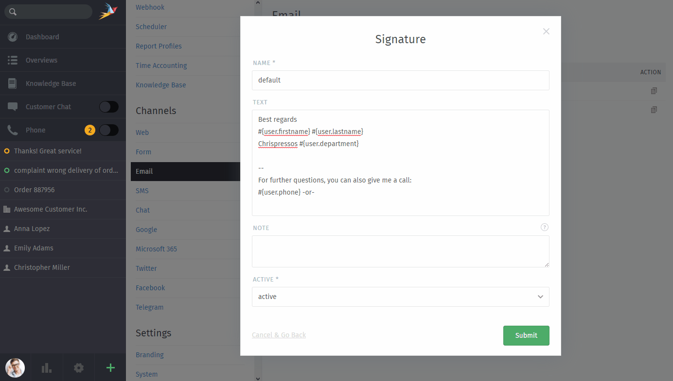Open the user avatar menu
The height and width of the screenshot is (381, 673).
[15, 367]
